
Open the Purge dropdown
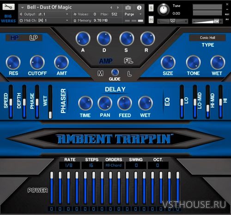coord(133,14)
